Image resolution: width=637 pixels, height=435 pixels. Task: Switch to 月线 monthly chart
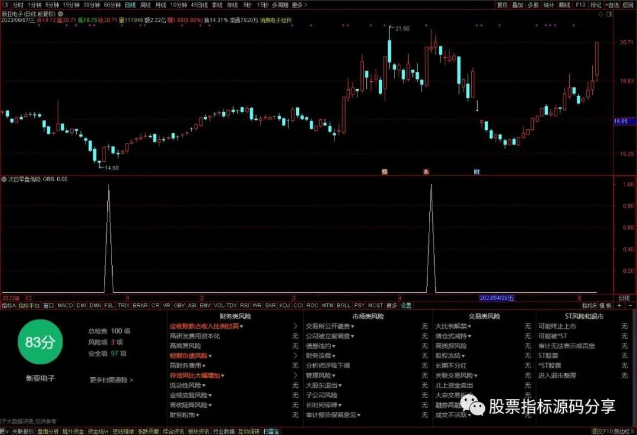tap(161, 5)
